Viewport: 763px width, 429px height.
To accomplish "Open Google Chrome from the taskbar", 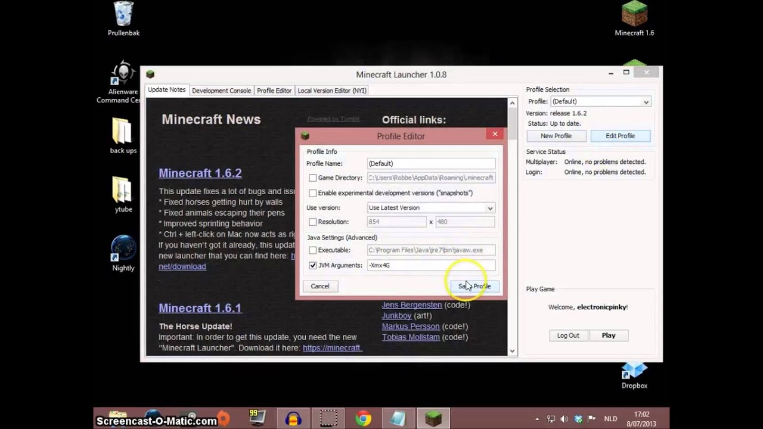I will pos(363,418).
